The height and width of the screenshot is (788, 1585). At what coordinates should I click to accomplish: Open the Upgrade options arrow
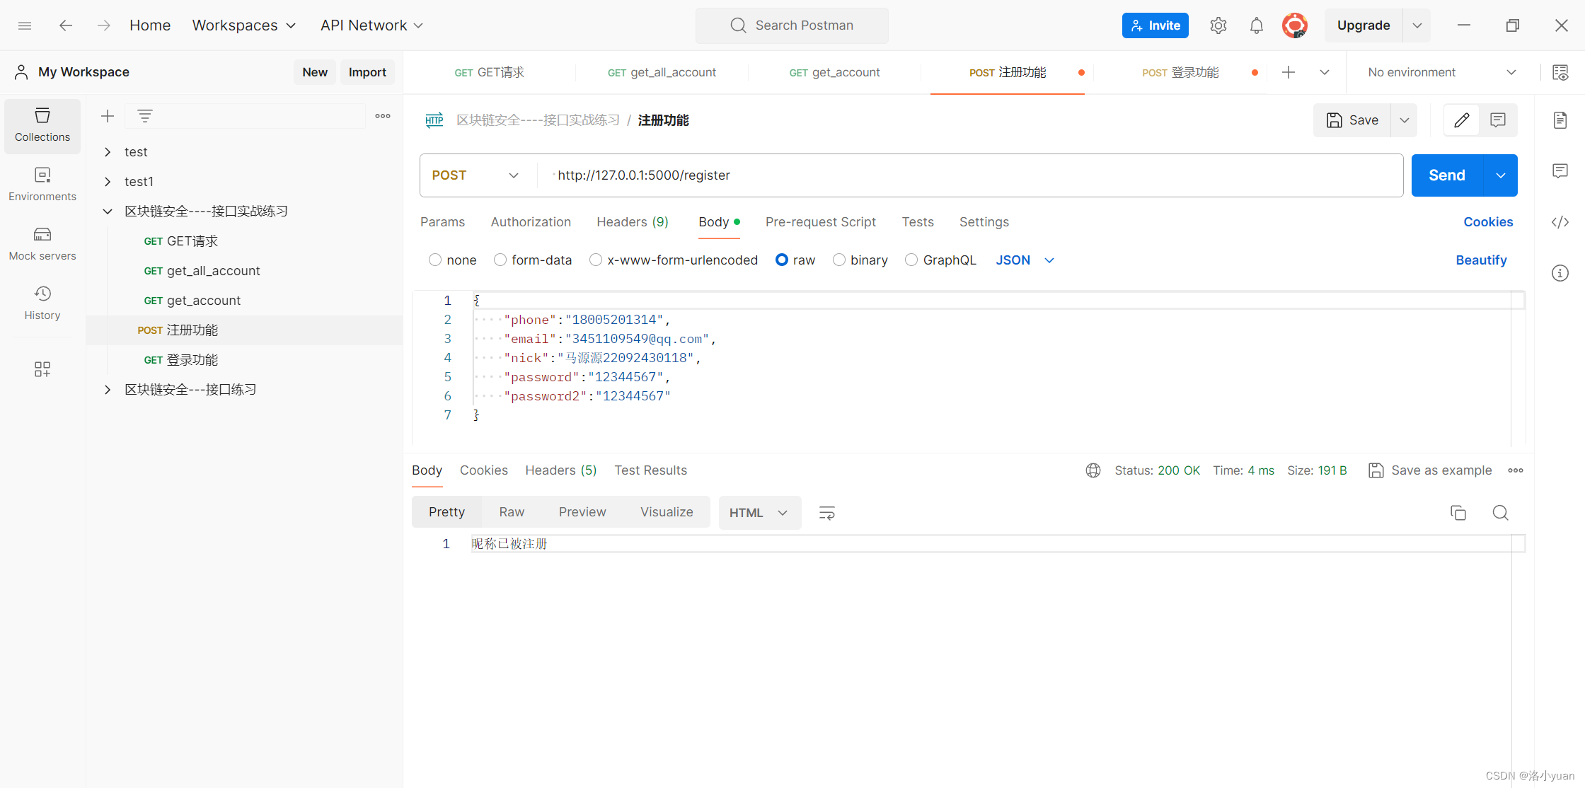coord(1417,25)
